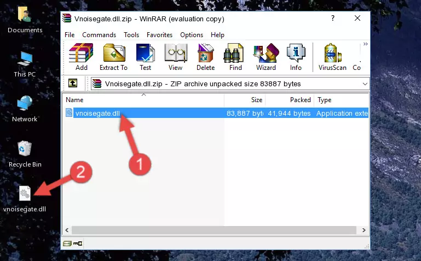Expand the hidden toolbar items chevron
421x261 pixels.
pos(365,44)
